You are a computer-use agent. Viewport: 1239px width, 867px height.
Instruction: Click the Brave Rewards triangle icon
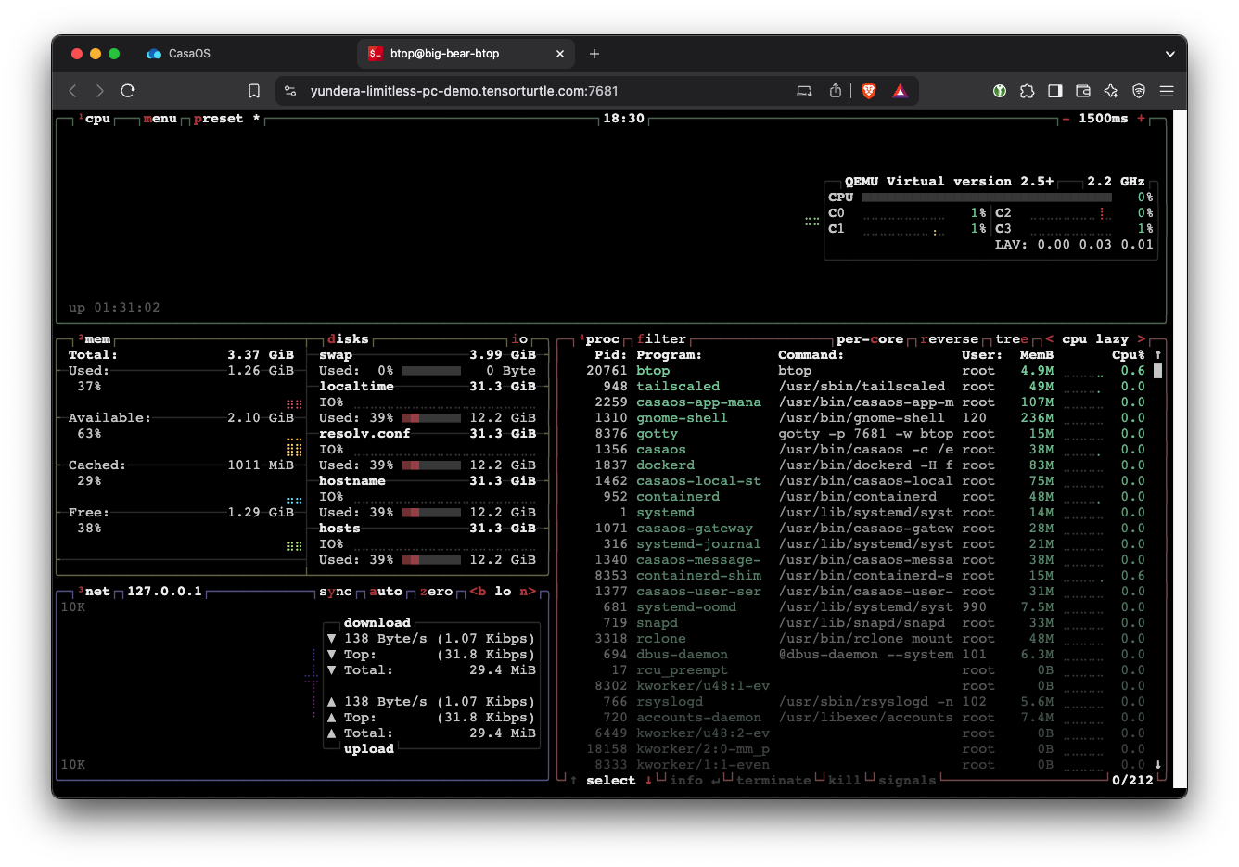[900, 91]
